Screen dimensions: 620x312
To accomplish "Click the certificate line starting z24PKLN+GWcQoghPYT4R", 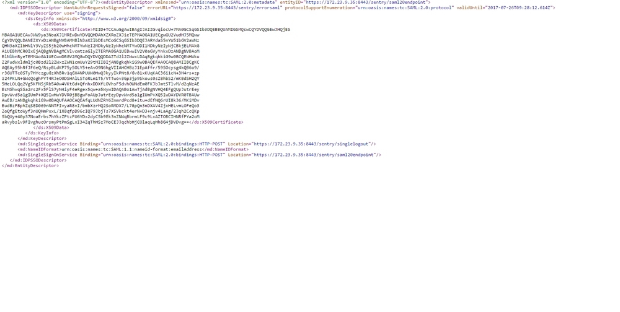I will point(100,79).
